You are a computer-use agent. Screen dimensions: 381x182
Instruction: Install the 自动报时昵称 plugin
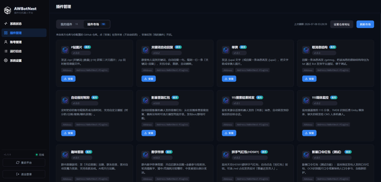(x=68, y=133)
